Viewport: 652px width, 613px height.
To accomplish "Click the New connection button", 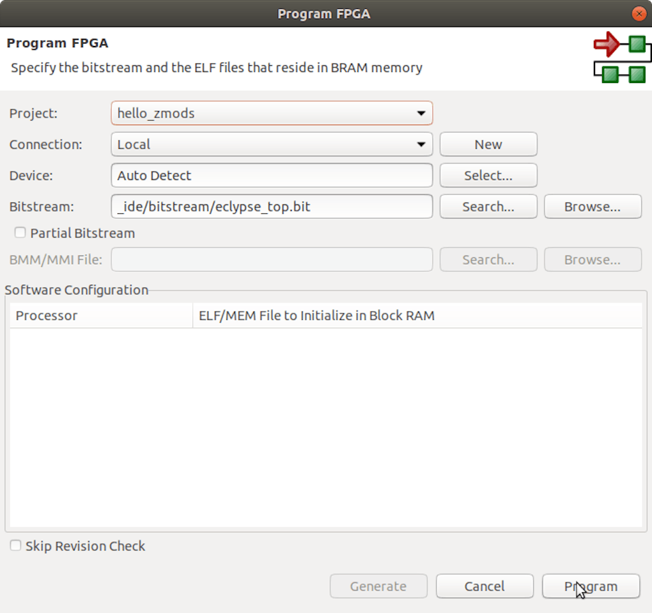I will pyautogui.click(x=488, y=144).
